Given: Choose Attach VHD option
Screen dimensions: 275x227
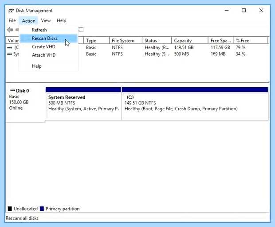Looking at the screenshot, I should pyautogui.click(x=48, y=55).
